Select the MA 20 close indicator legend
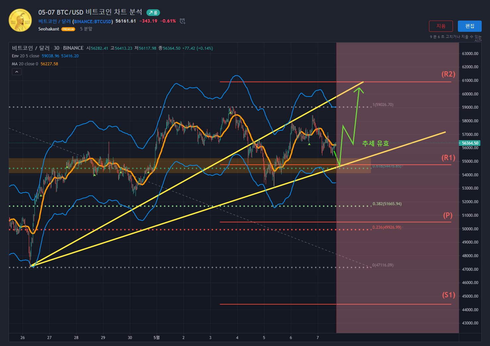 coord(25,64)
